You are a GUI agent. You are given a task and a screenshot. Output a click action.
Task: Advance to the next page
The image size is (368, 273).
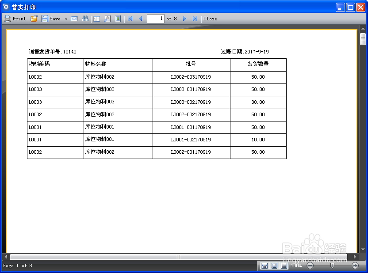pos(184,19)
